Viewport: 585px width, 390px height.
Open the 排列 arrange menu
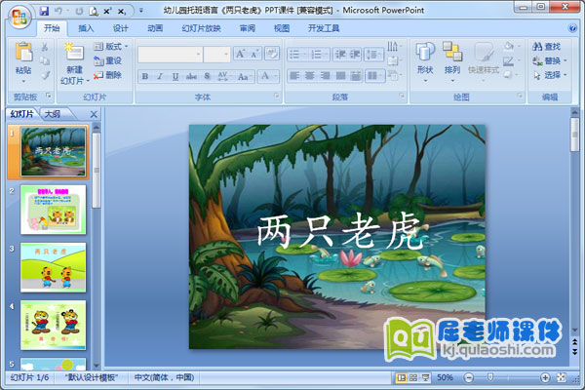point(452,62)
